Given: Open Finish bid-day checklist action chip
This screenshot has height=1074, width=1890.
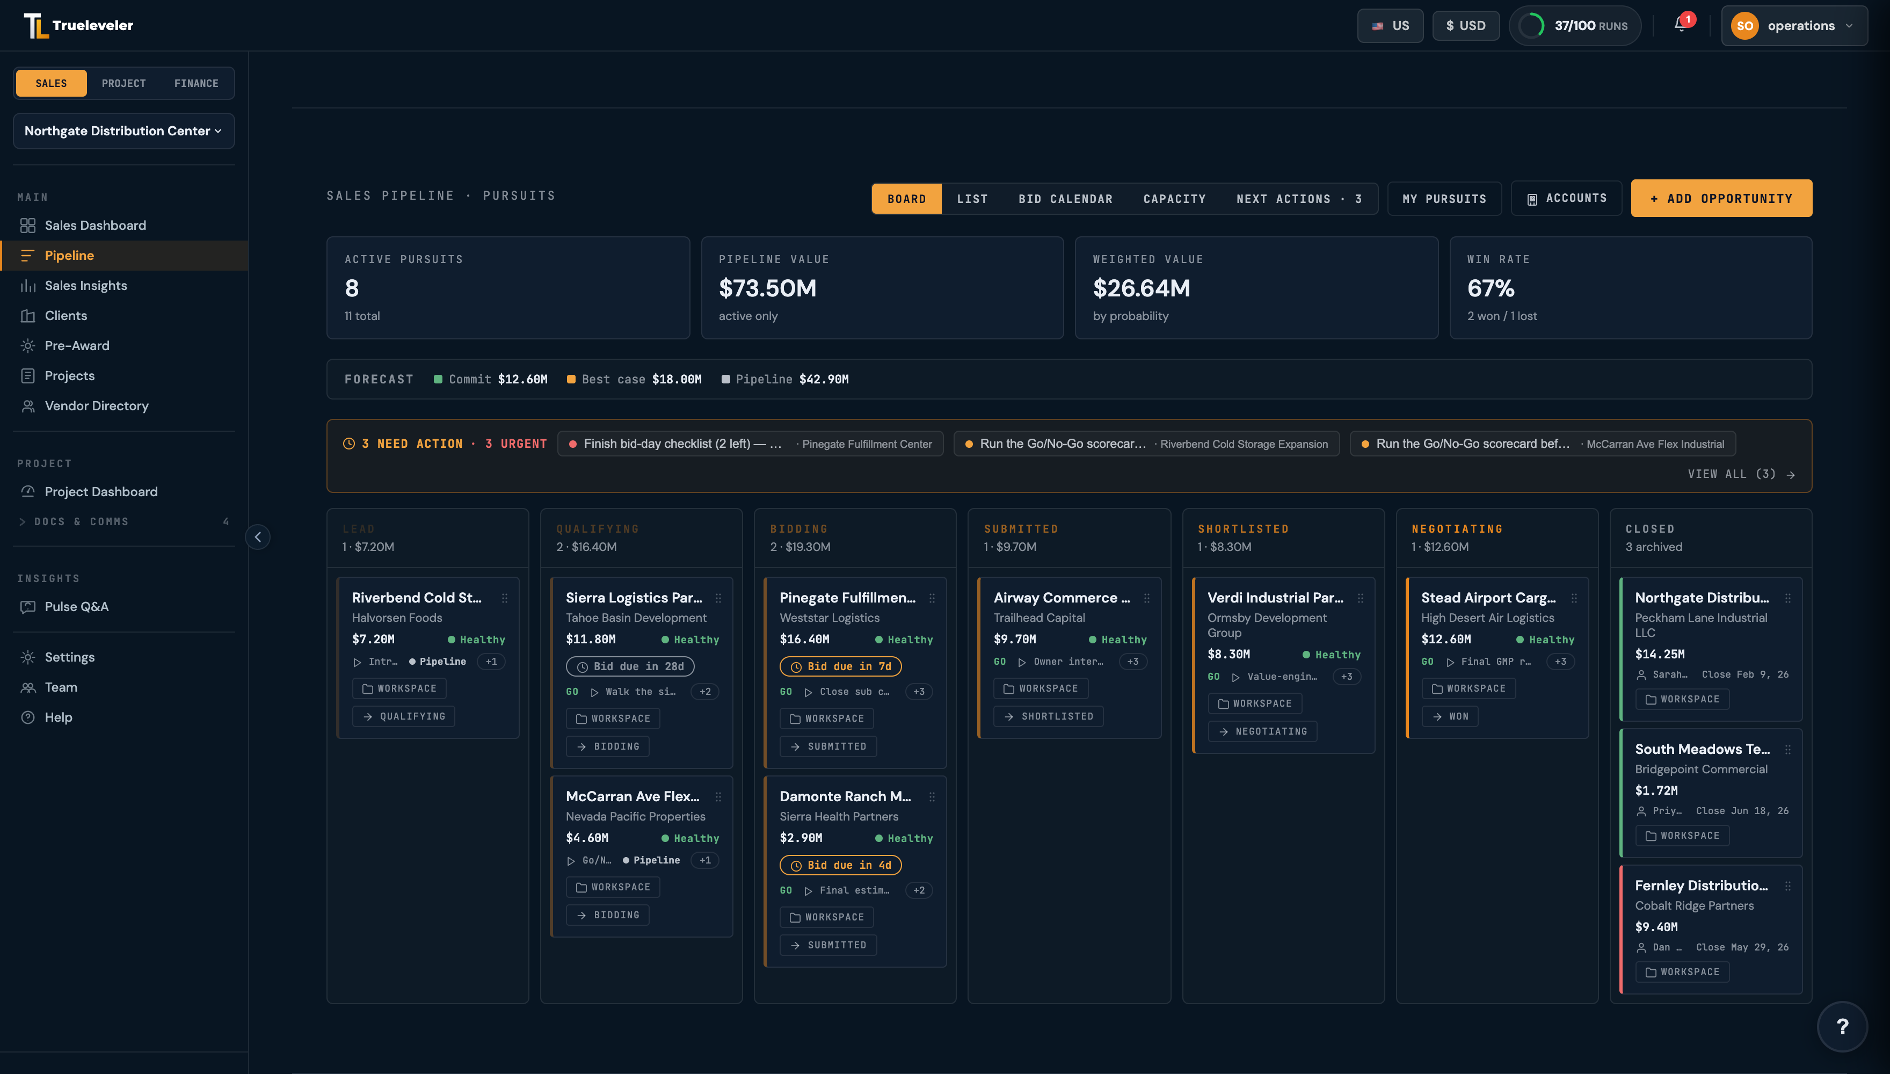Looking at the screenshot, I should tap(750, 444).
